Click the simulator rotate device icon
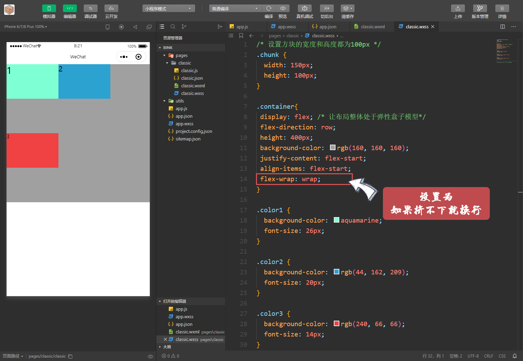Screen dimensions: 523x361 (x=108, y=27)
